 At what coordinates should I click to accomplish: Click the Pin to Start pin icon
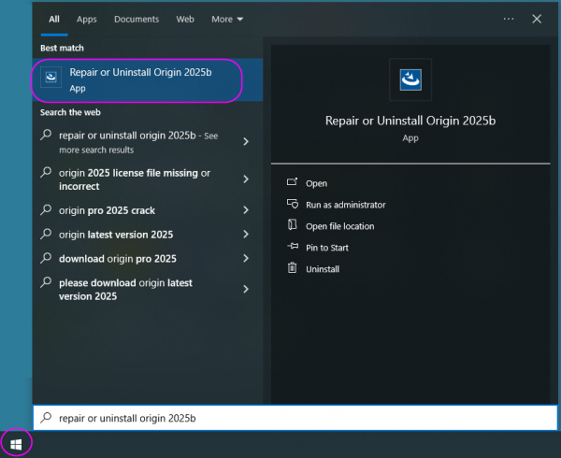293,248
